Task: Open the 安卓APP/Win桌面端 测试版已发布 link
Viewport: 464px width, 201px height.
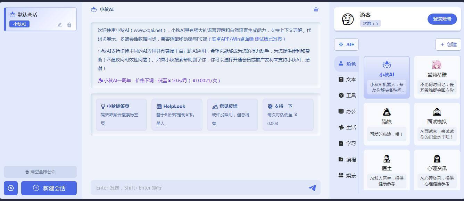Action: (x=249, y=39)
